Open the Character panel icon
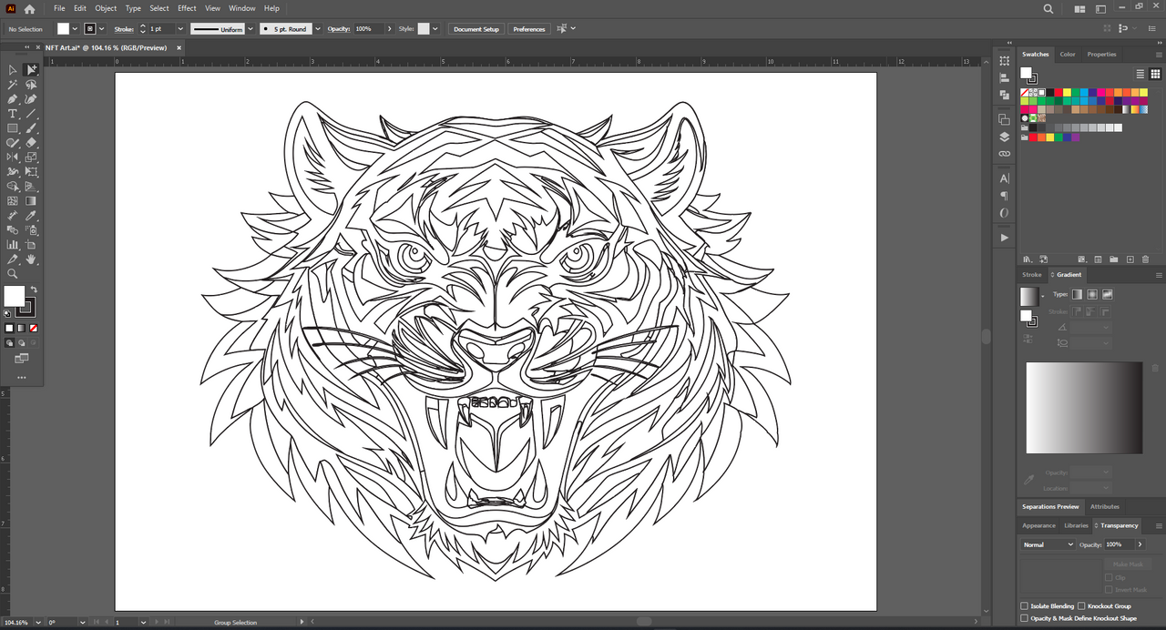Viewport: 1166px width, 630px height. [1004, 178]
